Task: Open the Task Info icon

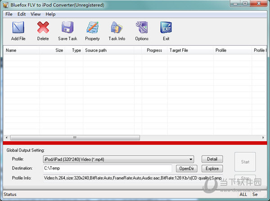Action: (117, 27)
